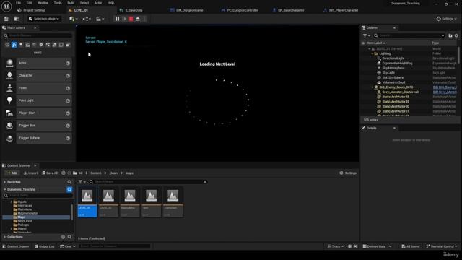462x260 pixels.
Task: Open the File menu
Action: click(x=18, y=3)
